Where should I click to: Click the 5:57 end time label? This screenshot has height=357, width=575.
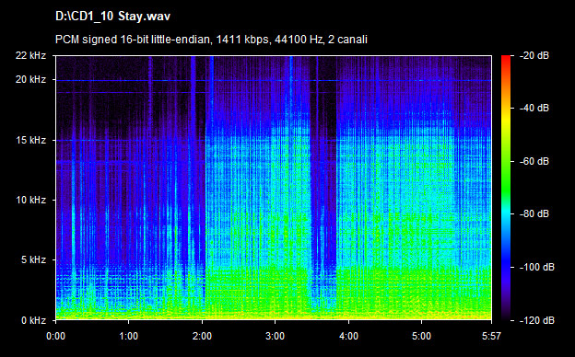point(491,336)
